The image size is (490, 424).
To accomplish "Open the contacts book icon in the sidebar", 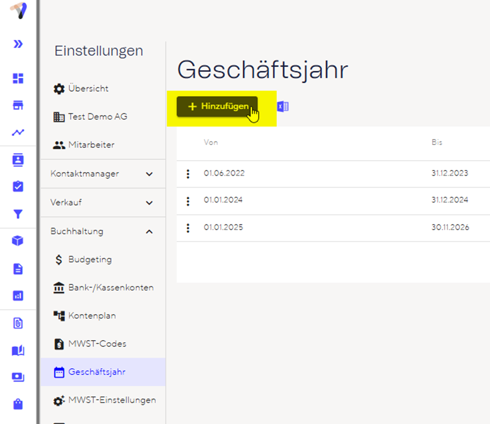I will [18, 160].
